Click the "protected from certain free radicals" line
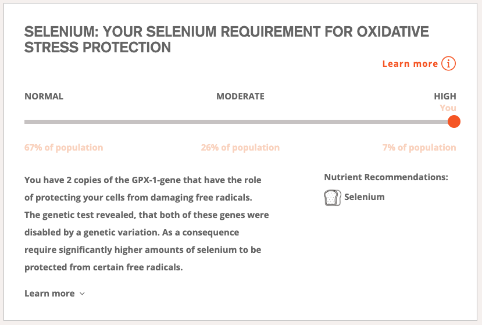 [x=103, y=267]
